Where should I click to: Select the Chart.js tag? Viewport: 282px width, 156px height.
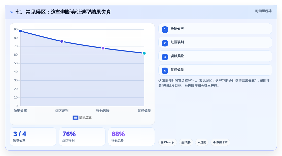click(168, 142)
